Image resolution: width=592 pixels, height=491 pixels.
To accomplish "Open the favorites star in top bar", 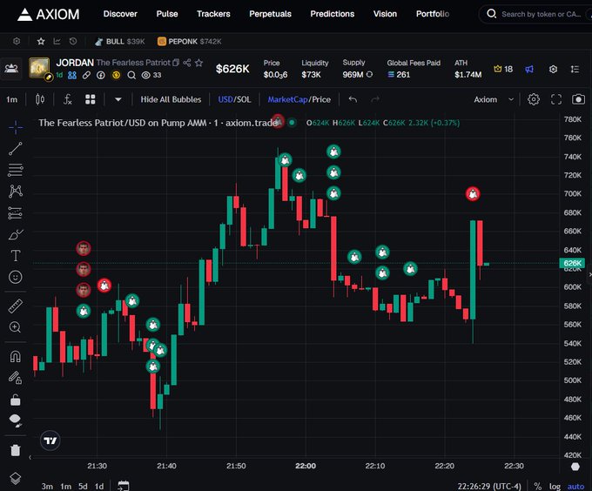I will (41, 41).
